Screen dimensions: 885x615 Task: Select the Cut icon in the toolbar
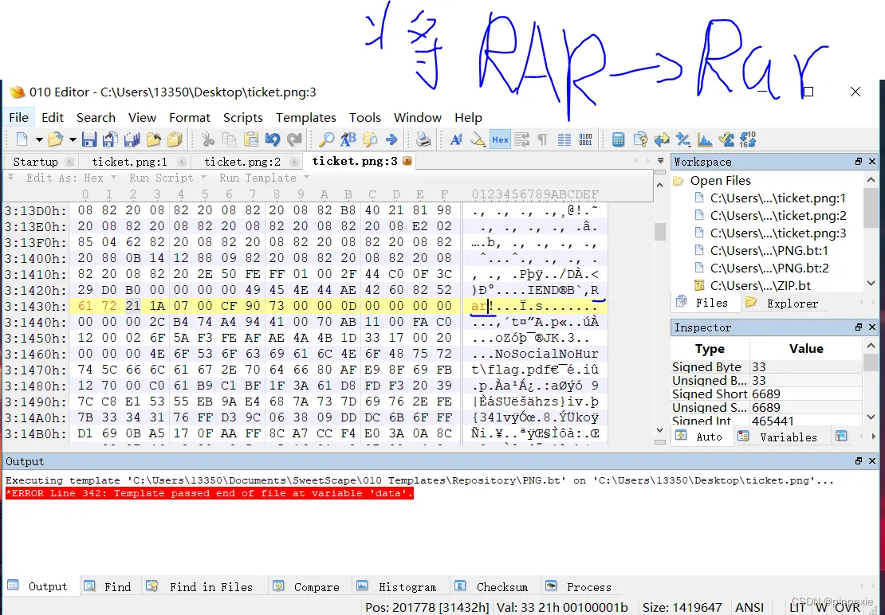click(207, 139)
